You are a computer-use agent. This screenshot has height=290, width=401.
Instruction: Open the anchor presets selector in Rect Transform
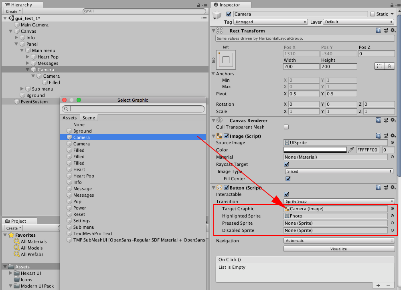click(226, 60)
